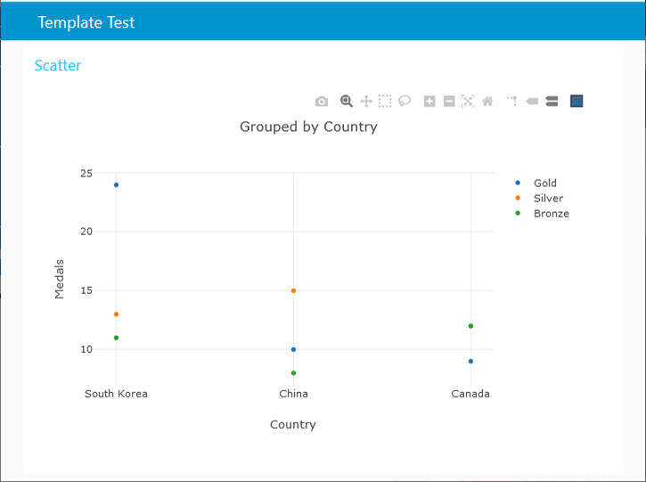Viewport: 646px width, 482px height.
Task: Click the Zoom In plus icon
Action: point(429,102)
